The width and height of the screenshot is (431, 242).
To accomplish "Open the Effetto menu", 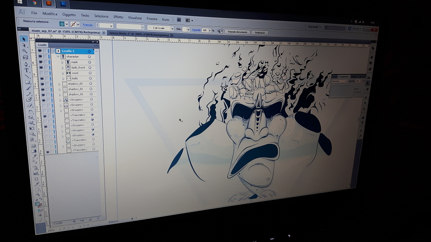I will pos(118,17).
